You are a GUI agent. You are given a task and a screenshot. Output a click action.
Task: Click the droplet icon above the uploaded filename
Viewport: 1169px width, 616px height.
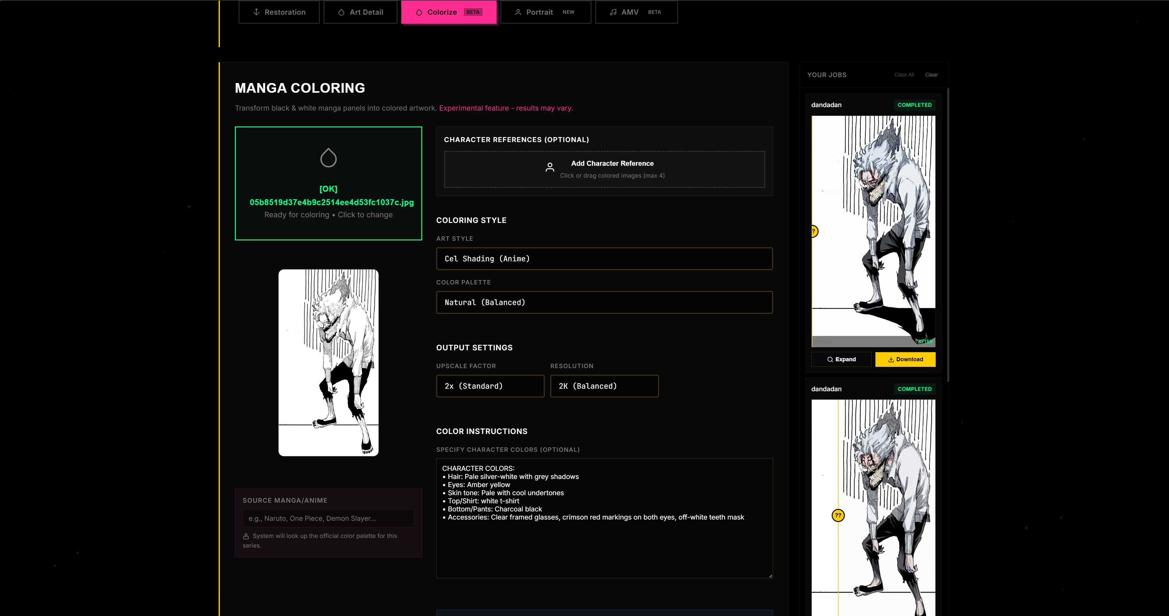[328, 157]
